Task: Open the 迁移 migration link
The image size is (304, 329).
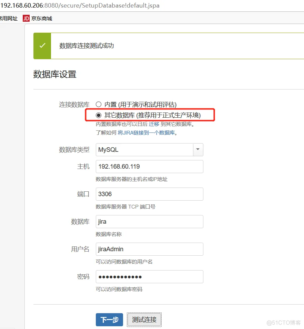Action: point(154,124)
